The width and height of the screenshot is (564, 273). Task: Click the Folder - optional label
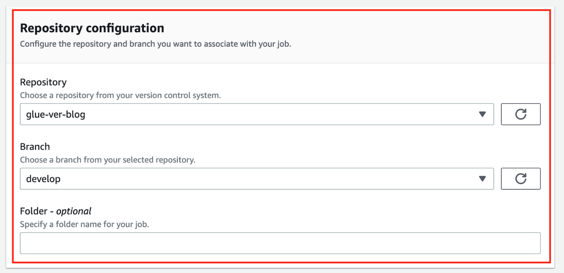point(56,211)
